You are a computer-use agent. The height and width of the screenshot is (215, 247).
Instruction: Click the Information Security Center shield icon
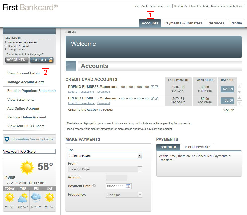pos(7,139)
